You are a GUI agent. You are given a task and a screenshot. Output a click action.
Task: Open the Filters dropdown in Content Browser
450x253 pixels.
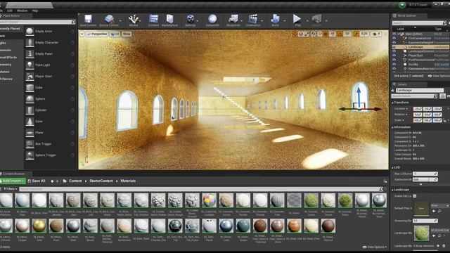coord(10,189)
